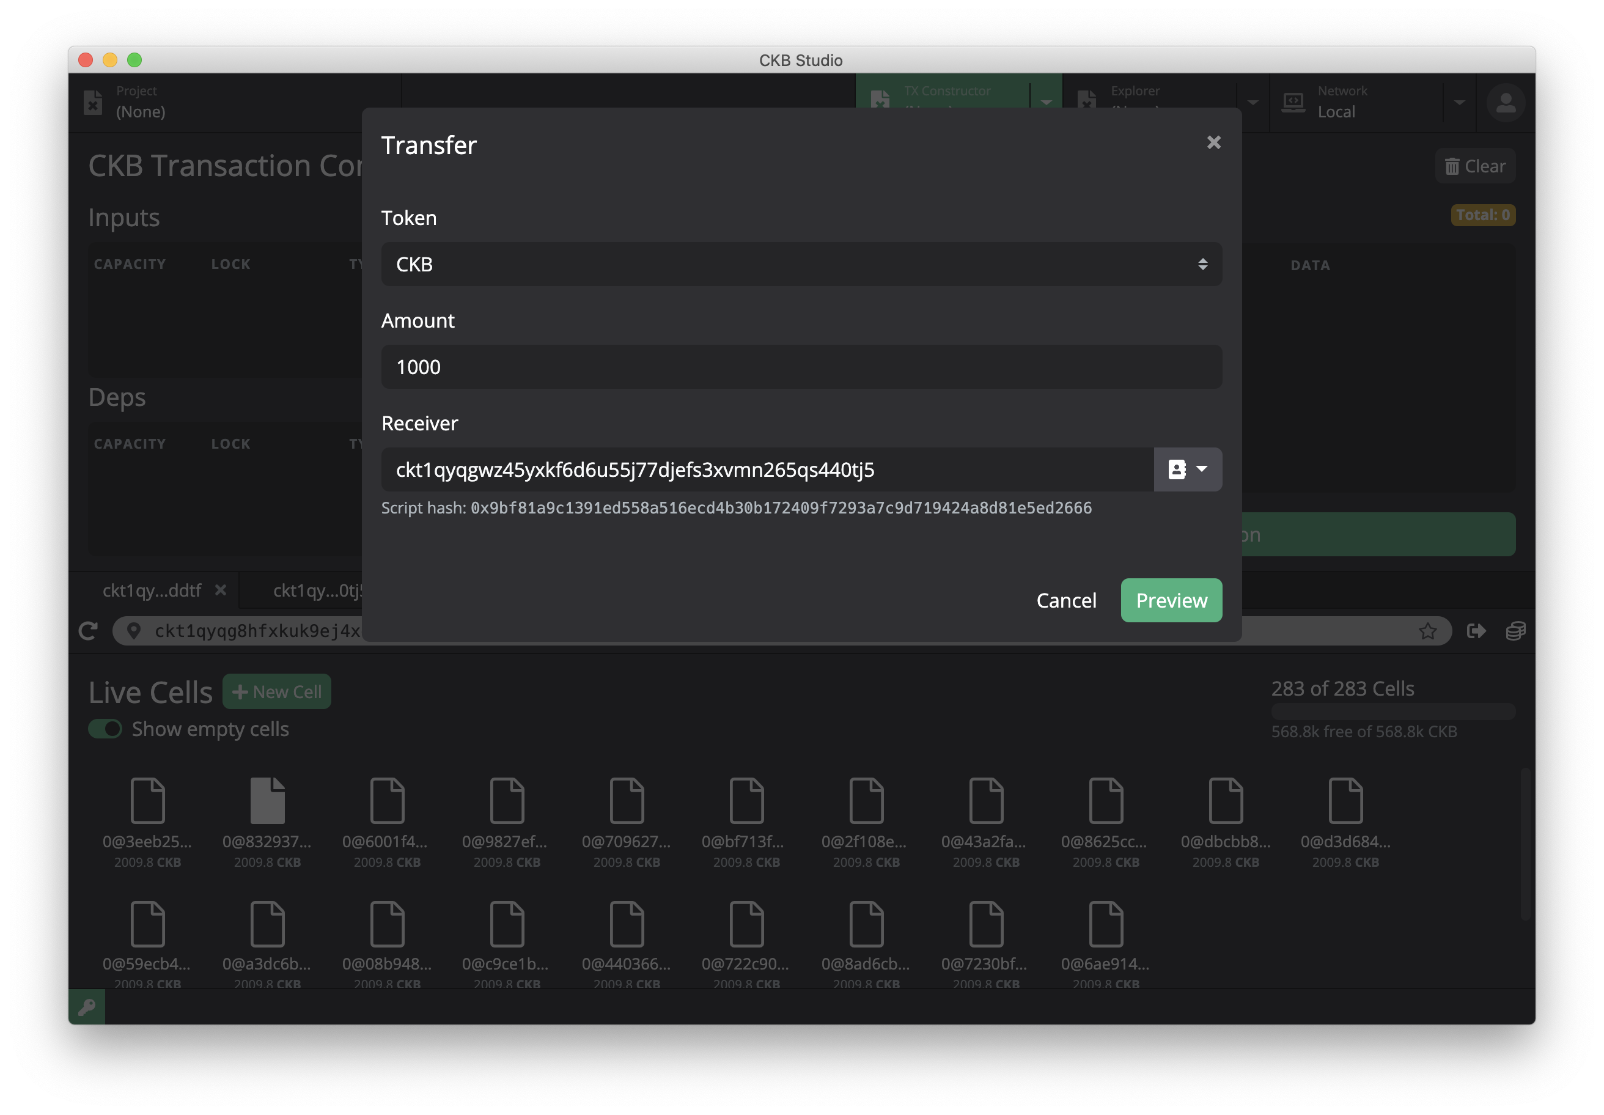Click the transfer arrow icon near address bar
The image size is (1604, 1115).
pyautogui.click(x=1476, y=631)
